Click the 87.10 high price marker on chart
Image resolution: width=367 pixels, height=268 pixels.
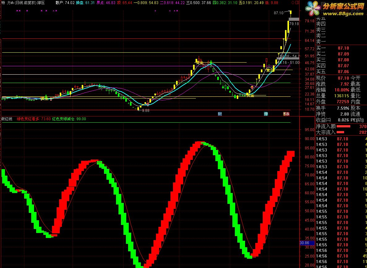coord(278,13)
